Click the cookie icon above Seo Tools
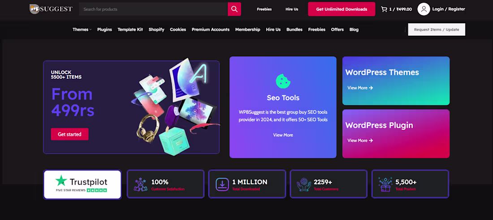This screenshot has height=220, width=493. (283, 81)
